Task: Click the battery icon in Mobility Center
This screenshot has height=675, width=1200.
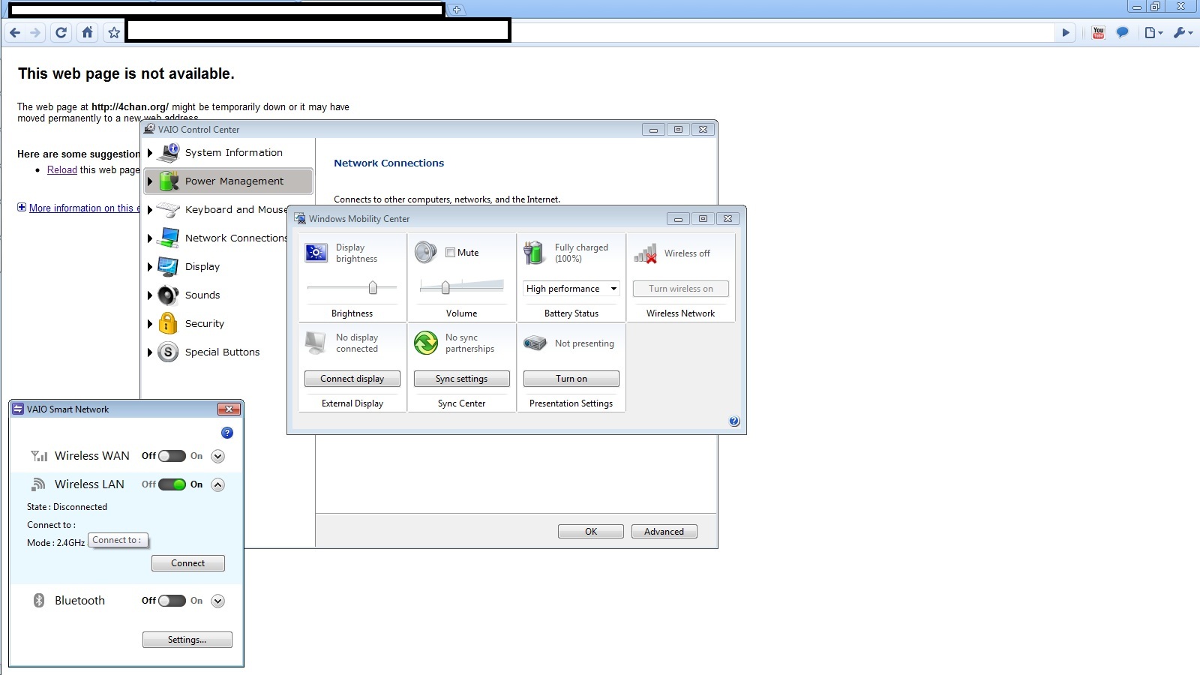Action: [x=534, y=253]
